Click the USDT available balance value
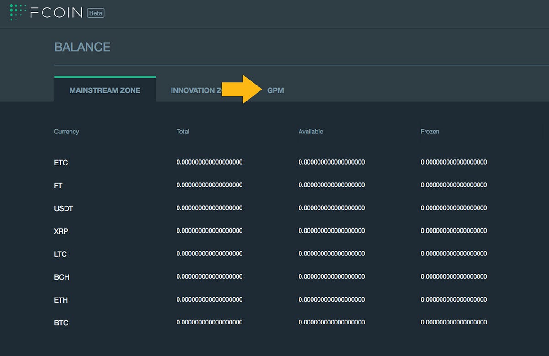549x356 pixels. (x=332, y=208)
